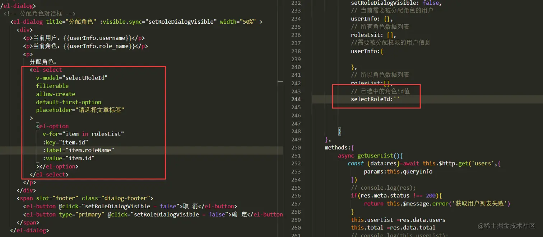
Task: Click the placeholder="请选择文章标签" attribute
Action: (80, 110)
